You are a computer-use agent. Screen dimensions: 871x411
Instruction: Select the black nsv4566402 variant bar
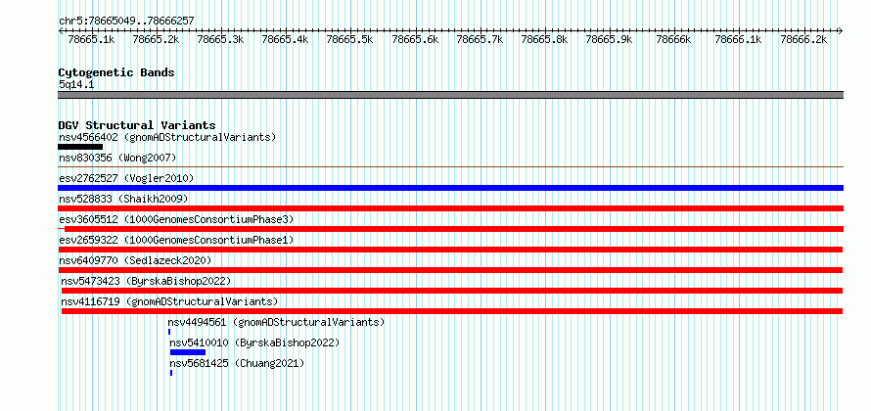[x=80, y=147]
